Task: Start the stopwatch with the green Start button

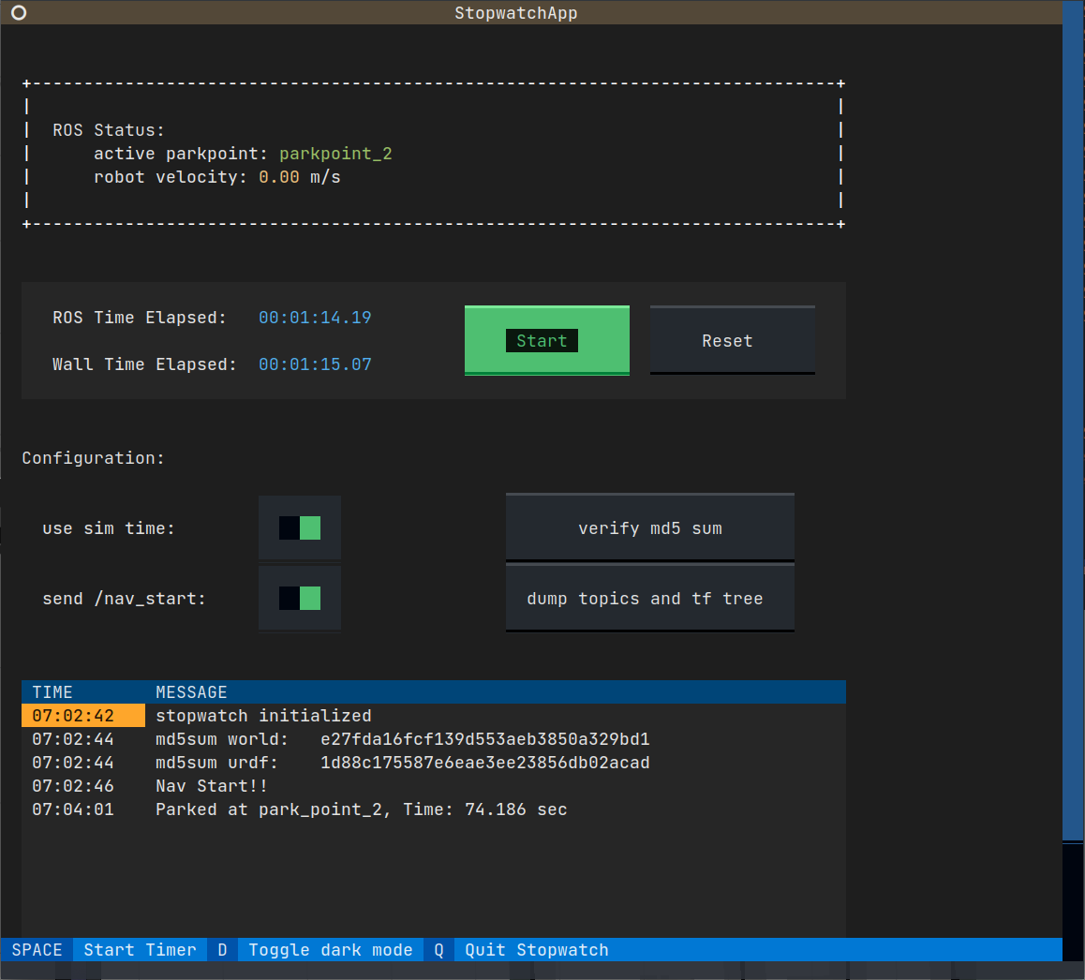Action: pyautogui.click(x=546, y=340)
